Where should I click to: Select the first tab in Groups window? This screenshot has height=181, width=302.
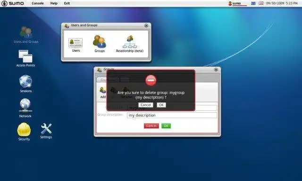[x=108, y=79]
